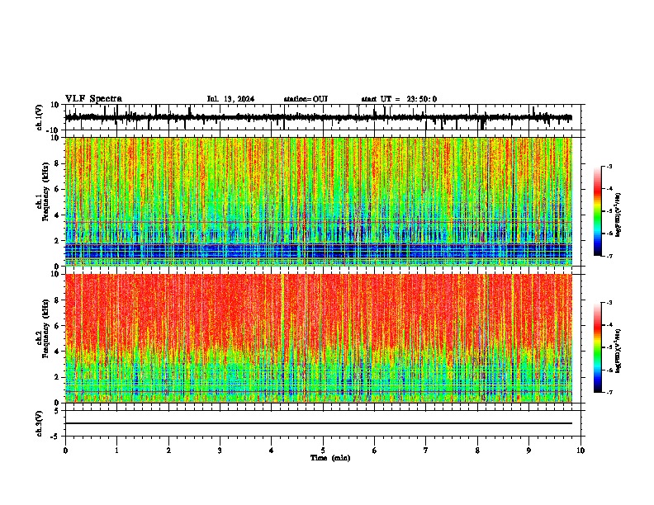The image size is (654, 505).
Task: Click the '-7' label below ch.1 color scale
Action: tap(609, 256)
